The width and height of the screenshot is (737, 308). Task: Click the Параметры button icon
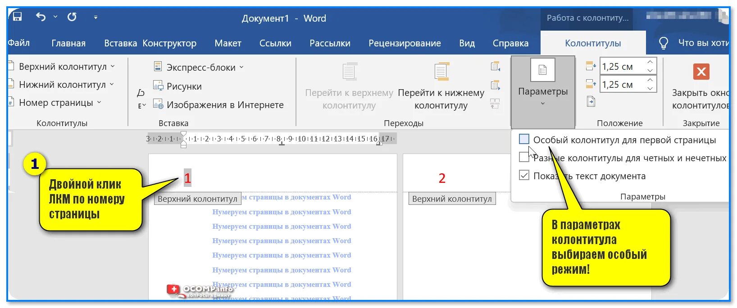coord(543,70)
